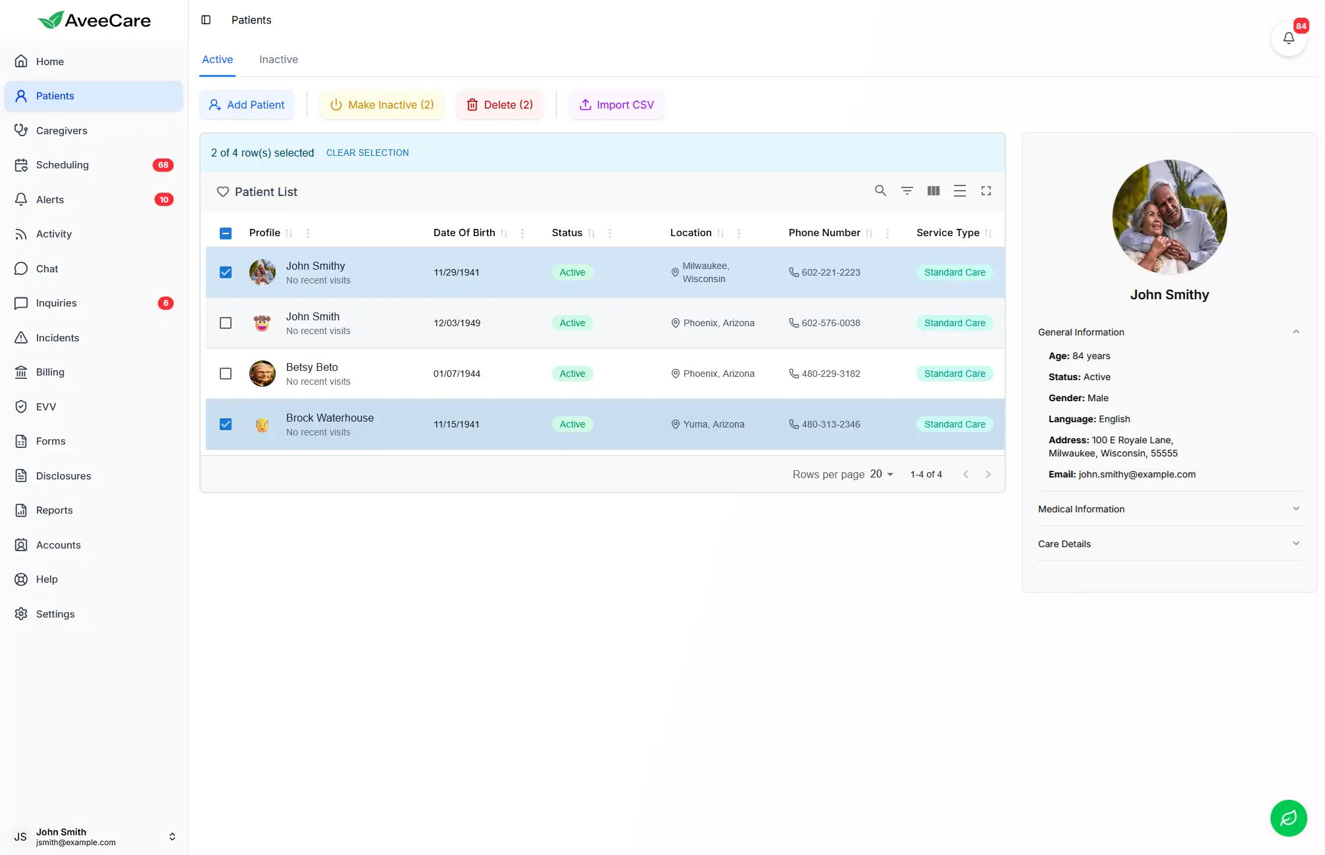Click the Add Patient button
1325x855 pixels.
pos(246,105)
